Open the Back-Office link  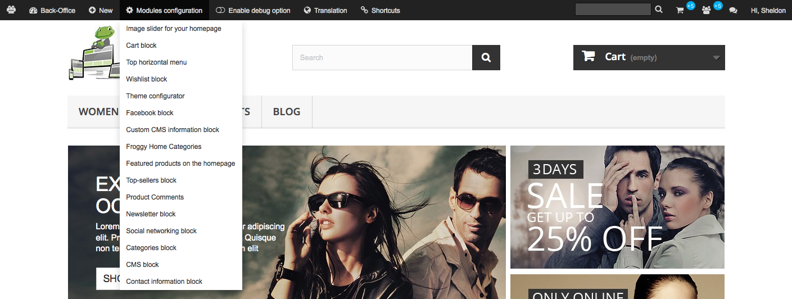tap(52, 10)
